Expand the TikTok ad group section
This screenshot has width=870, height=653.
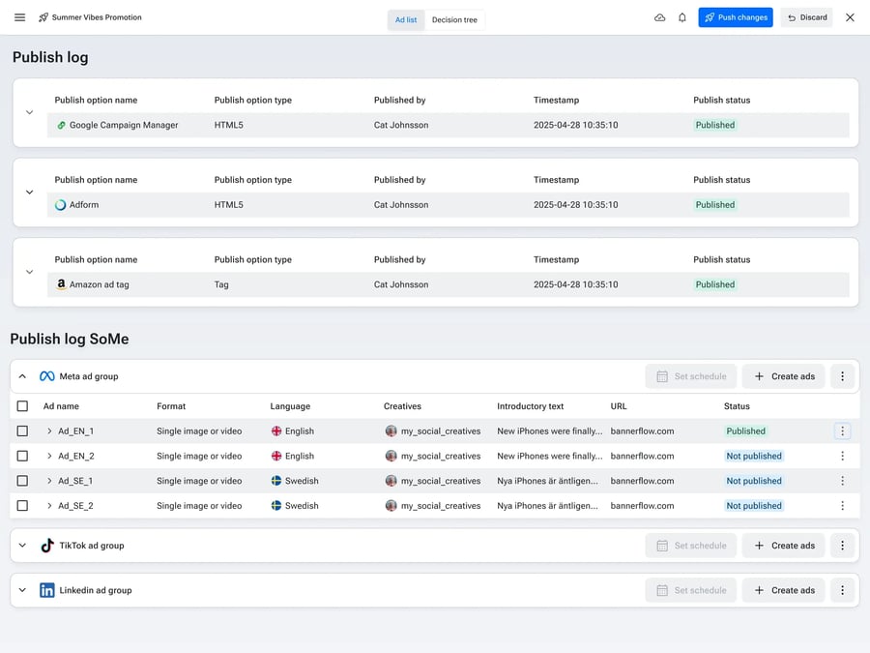(x=21, y=545)
